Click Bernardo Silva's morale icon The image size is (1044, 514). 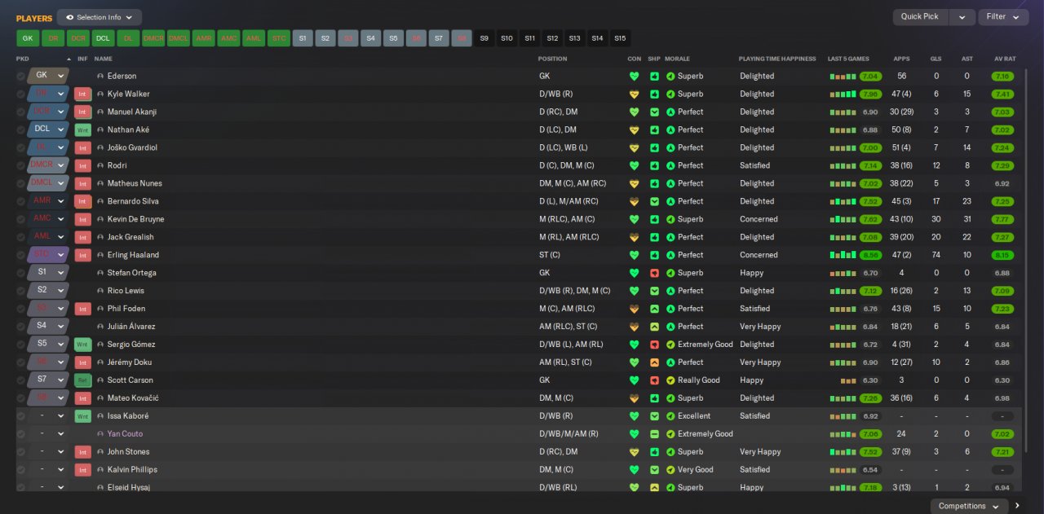[670, 201]
